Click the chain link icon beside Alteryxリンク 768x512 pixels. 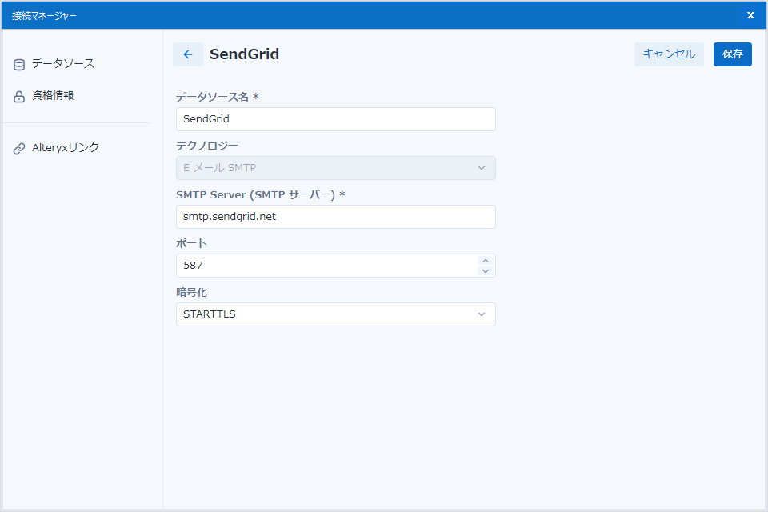tap(19, 149)
